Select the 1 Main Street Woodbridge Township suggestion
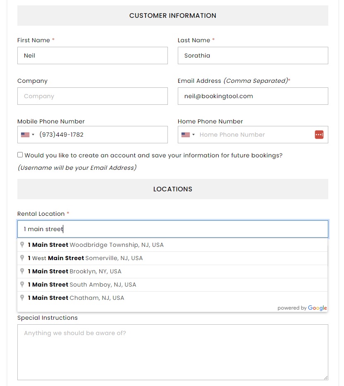This screenshot has height=386, width=344. coord(95,245)
